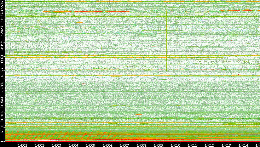The width and height of the screenshot is (260, 147).
Task: Select the 14:08 time label
Action: (x=141, y=145)
